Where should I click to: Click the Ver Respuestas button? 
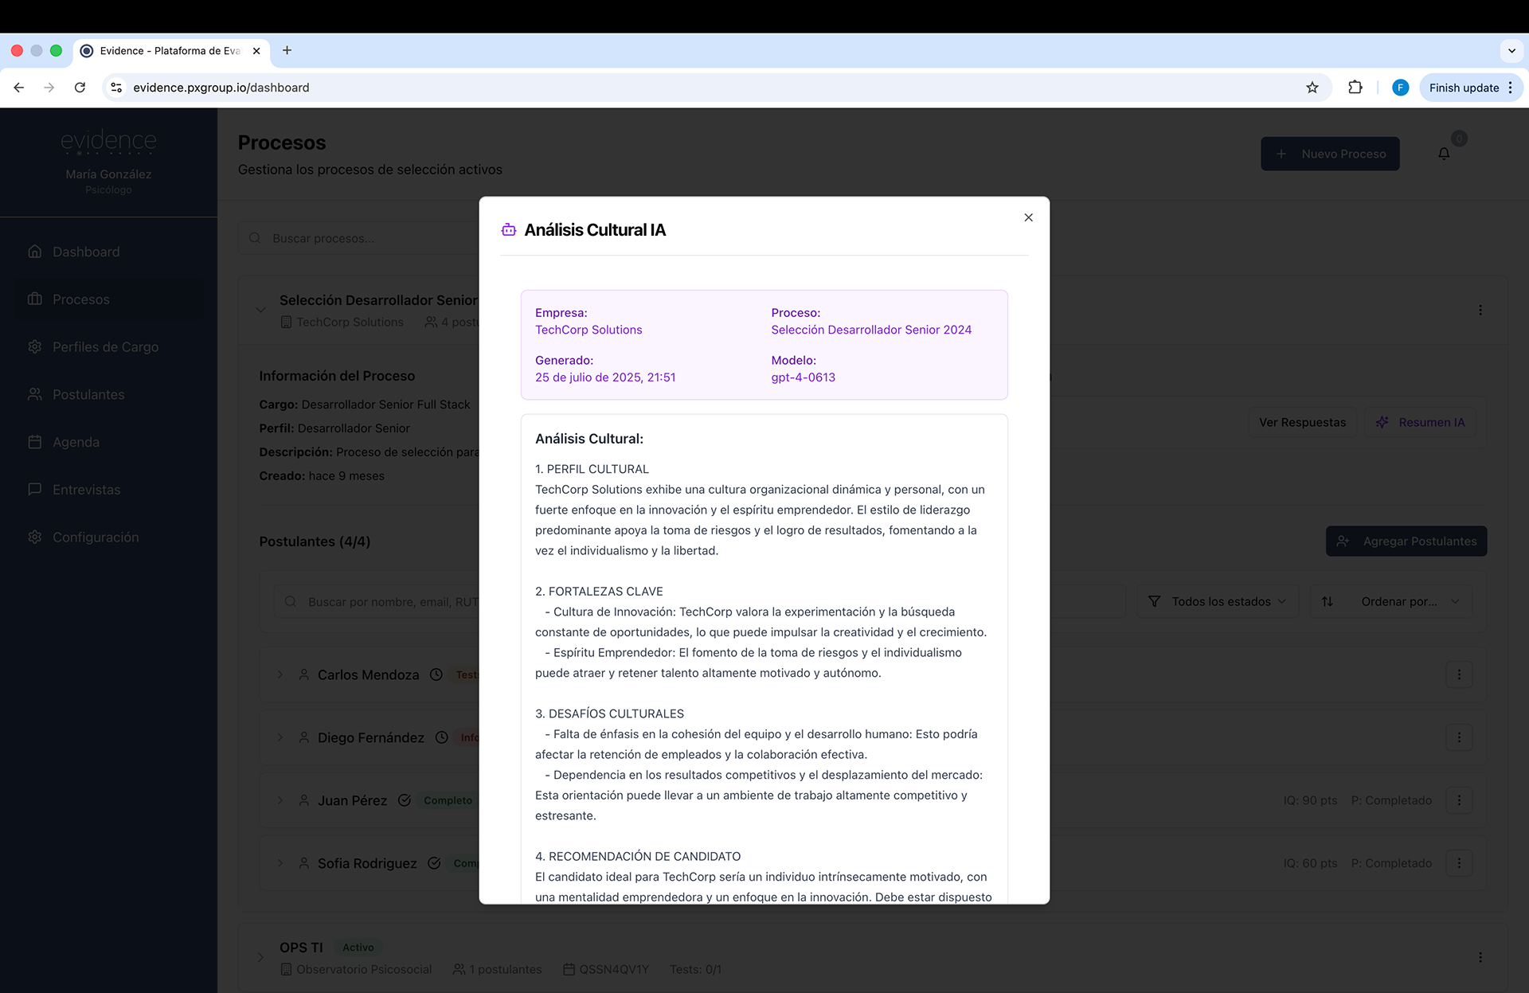(1302, 422)
